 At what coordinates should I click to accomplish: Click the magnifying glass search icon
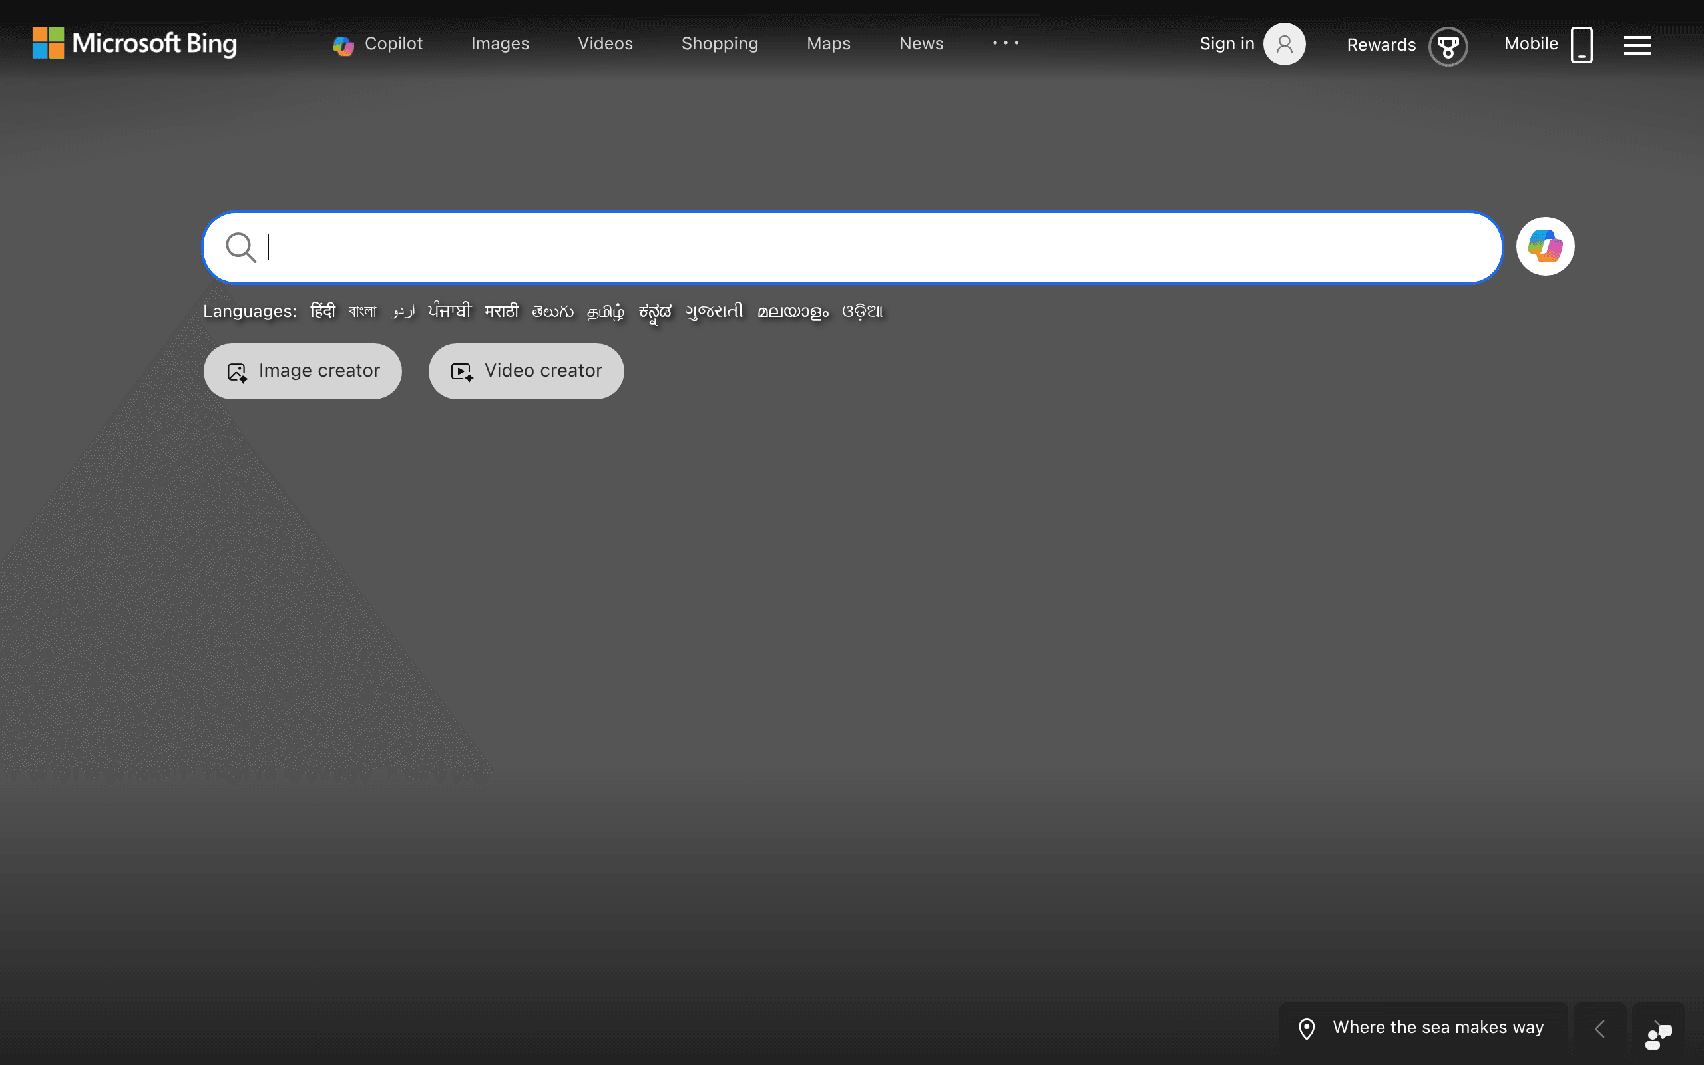coord(240,247)
